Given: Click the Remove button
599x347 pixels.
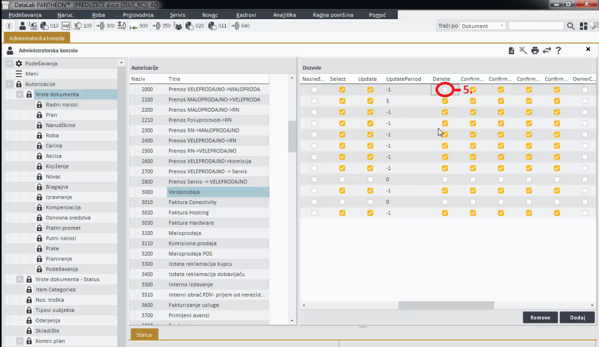Looking at the screenshot, I should (540, 317).
